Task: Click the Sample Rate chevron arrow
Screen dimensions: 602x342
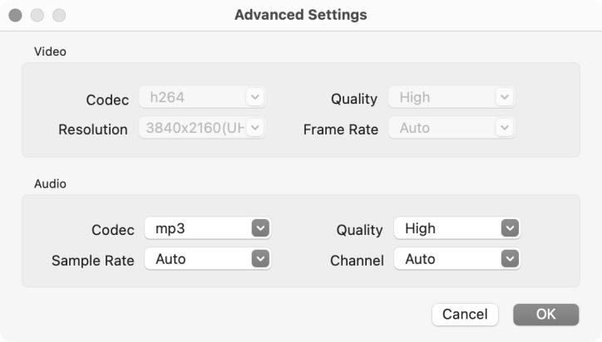Action: click(x=260, y=259)
